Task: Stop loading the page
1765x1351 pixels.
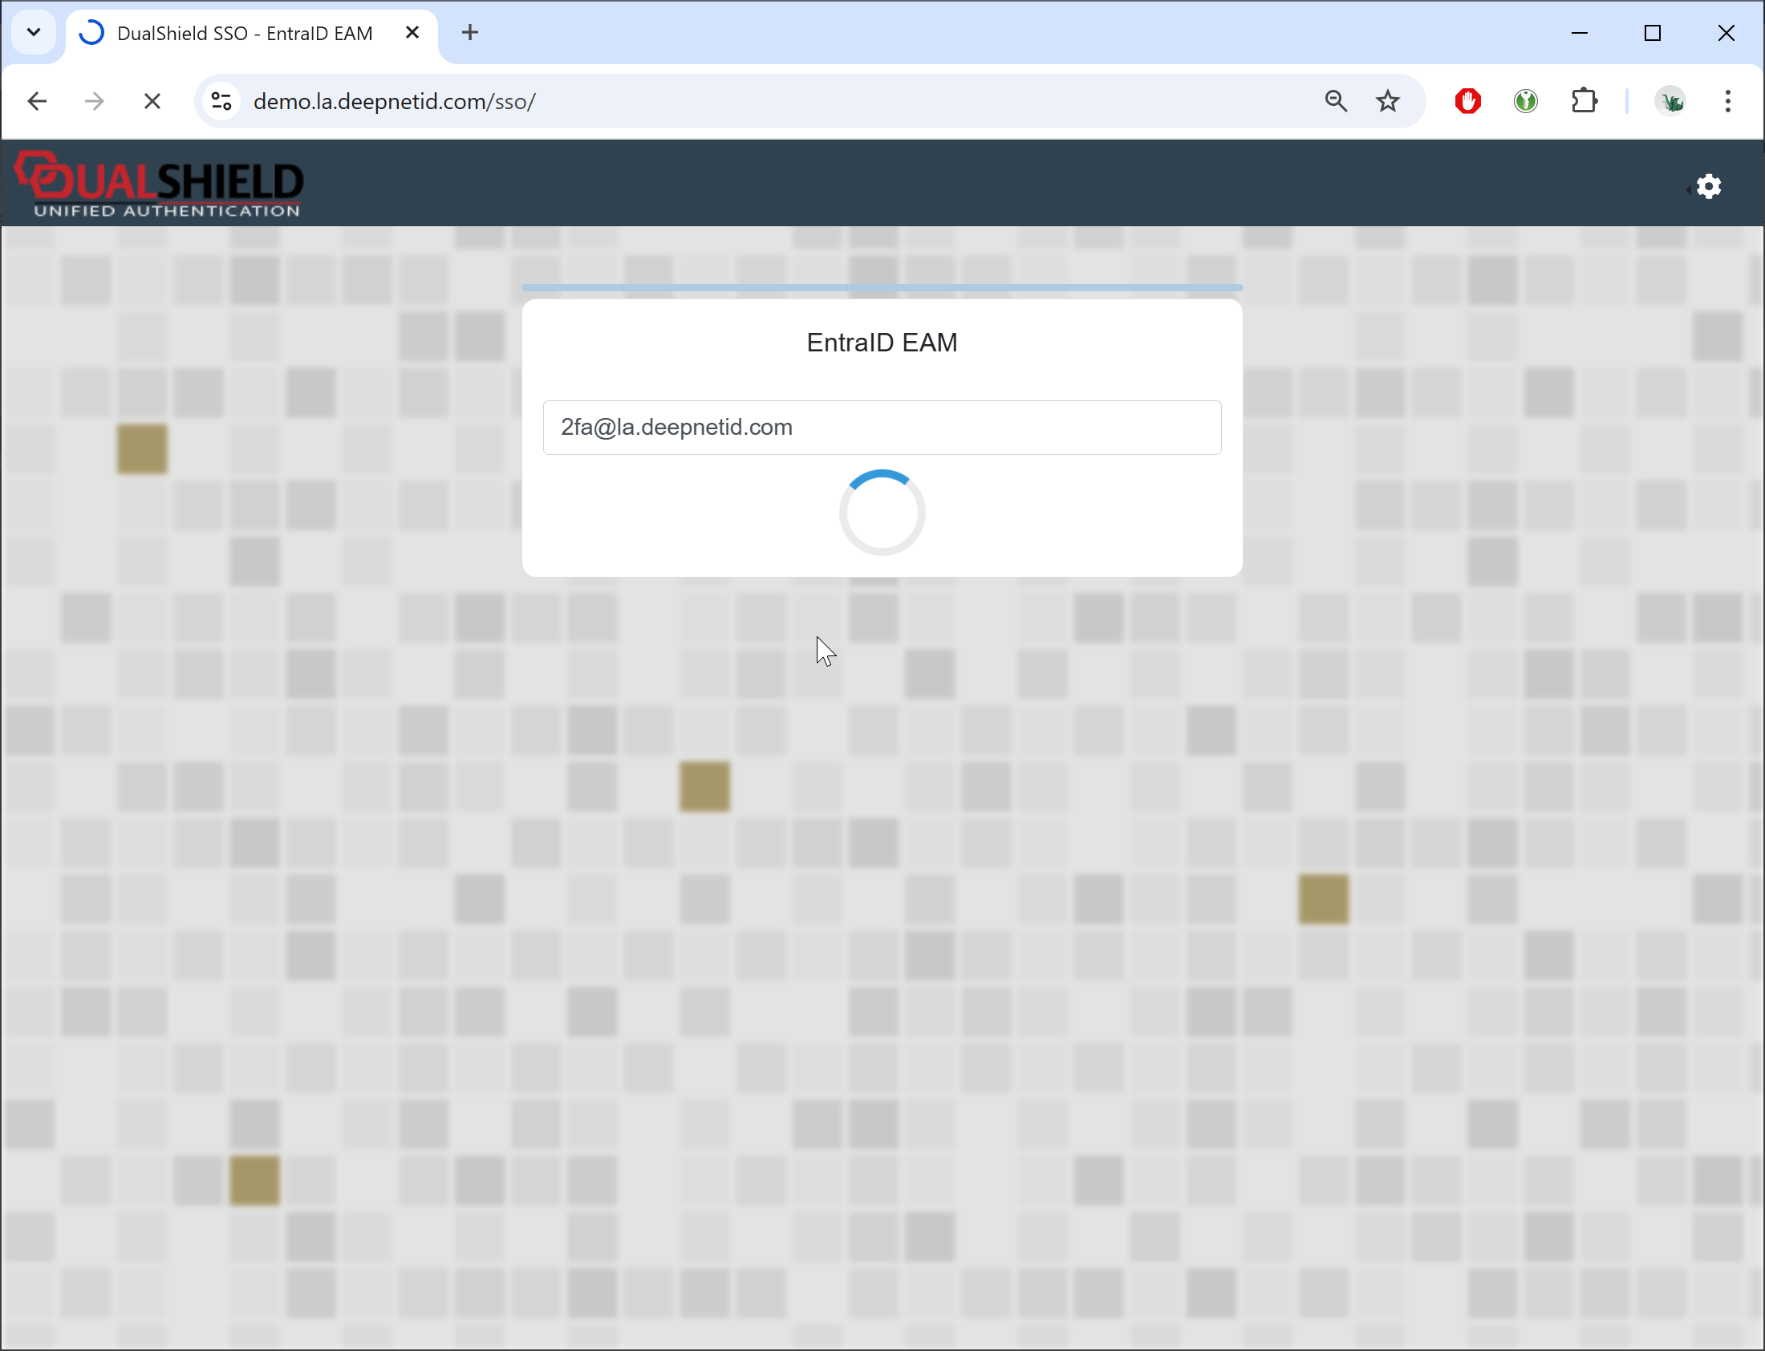Action: (152, 101)
